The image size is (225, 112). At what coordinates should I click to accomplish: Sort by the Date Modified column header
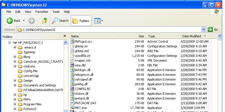coord(196,36)
